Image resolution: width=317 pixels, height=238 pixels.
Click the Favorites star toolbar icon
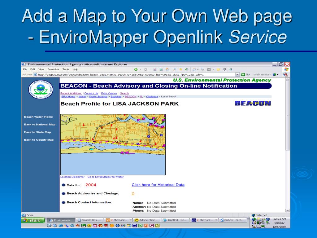[x=181, y=69]
